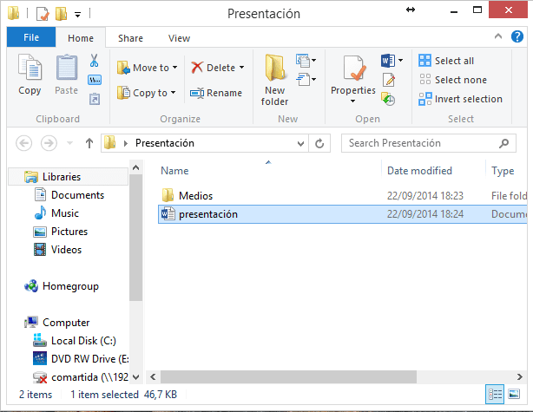Viewport: 533px width, 412px height.
Task: Select Libraries in navigation pane
Action: pos(68,177)
